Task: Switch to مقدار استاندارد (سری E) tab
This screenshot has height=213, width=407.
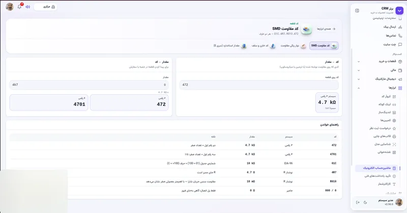Action: pyautogui.click(x=230, y=46)
